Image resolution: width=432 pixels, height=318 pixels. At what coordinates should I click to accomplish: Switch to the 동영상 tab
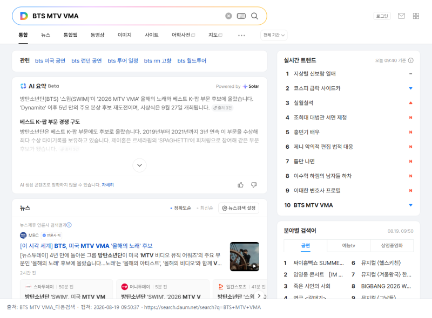[98, 35]
